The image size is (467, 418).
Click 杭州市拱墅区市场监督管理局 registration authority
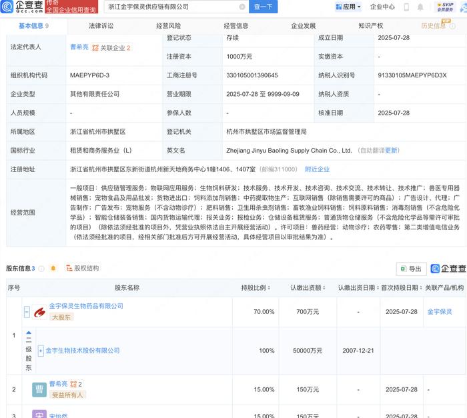coord(267,131)
